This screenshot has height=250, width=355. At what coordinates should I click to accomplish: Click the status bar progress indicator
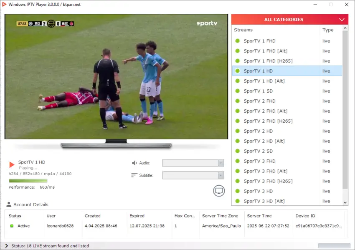point(334,246)
